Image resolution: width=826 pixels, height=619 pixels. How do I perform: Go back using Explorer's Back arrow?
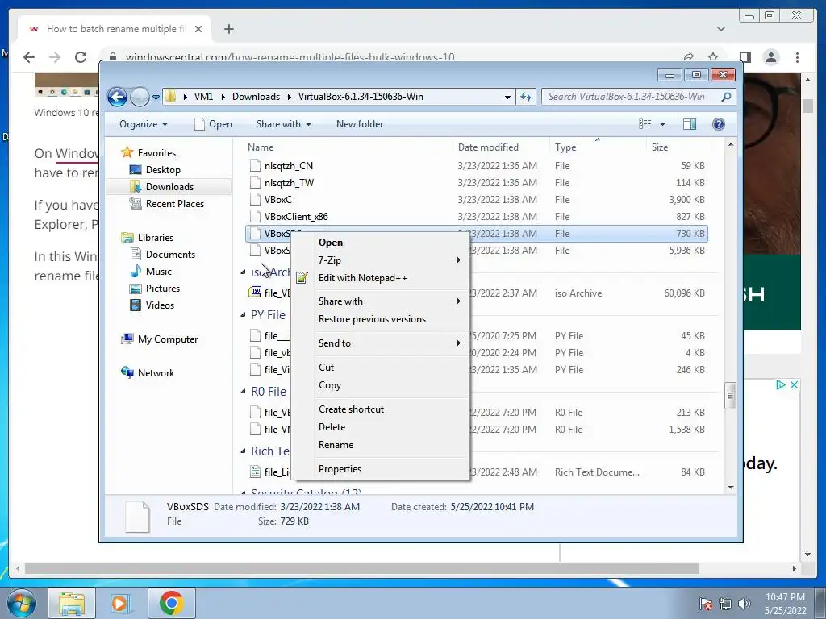click(117, 97)
